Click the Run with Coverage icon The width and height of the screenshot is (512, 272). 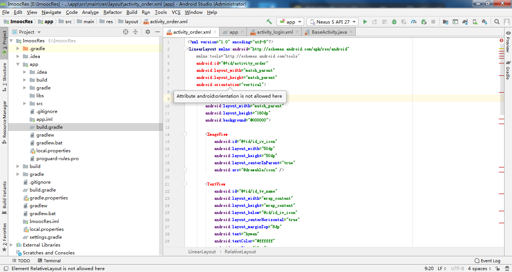click(x=404, y=22)
